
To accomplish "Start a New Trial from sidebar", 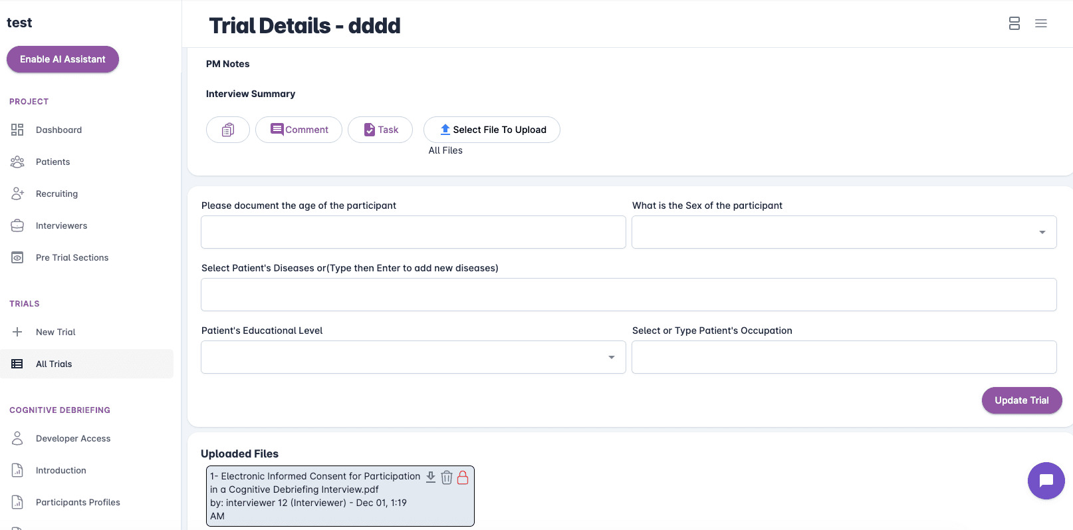I will click(55, 332).
